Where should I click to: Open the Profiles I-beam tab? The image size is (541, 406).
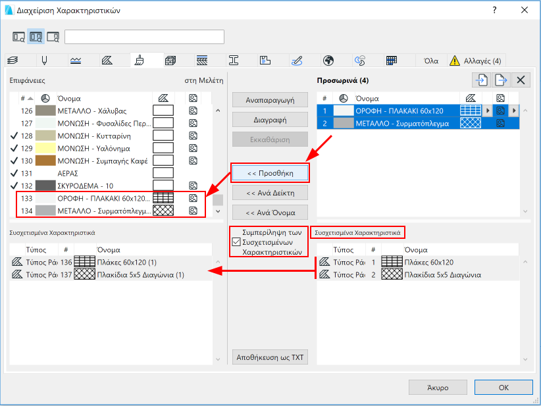click(234, 61)
